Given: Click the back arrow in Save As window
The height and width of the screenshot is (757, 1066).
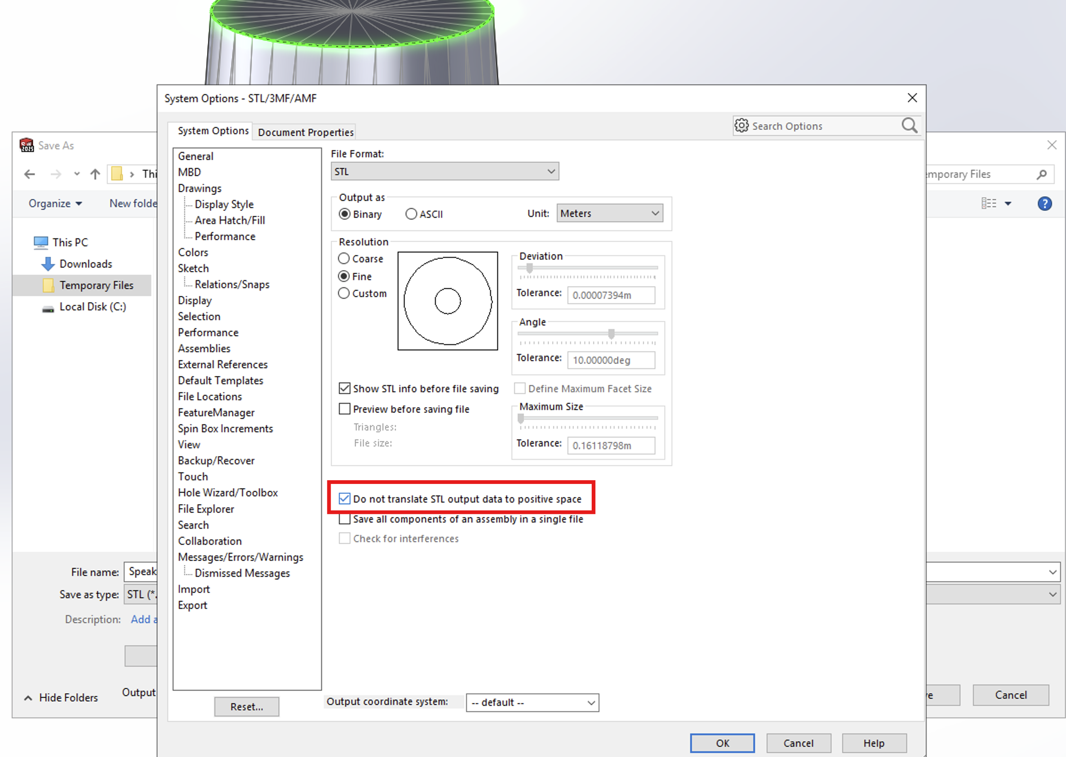Looking at the screenshot, I should [x=29, y=174].
